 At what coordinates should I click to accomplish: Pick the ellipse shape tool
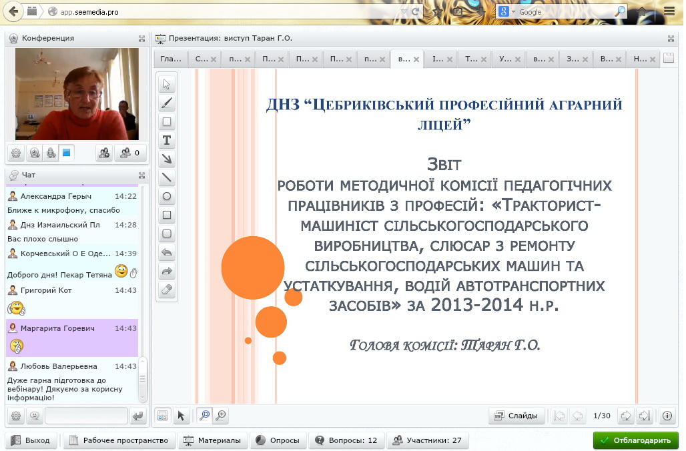pyautogui.click(x=167, y=197)
